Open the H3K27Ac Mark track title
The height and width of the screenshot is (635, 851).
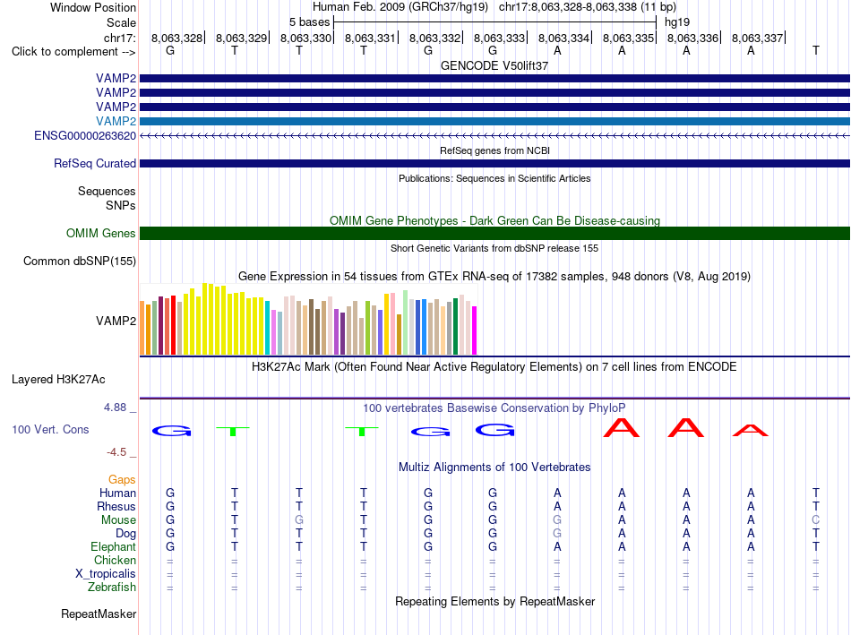pos(494,367)
